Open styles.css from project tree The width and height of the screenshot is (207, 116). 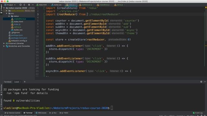pyautogui.click(x=18, y=30)
